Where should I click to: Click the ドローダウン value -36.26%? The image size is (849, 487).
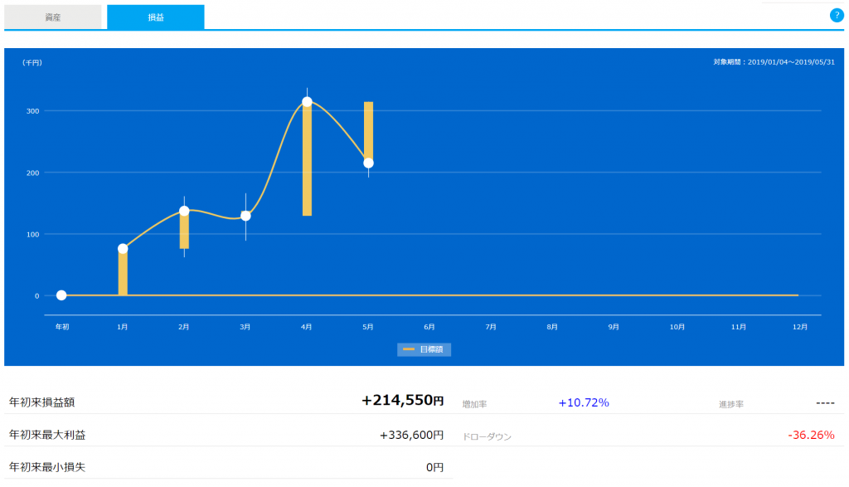click(x=811, y=435)
